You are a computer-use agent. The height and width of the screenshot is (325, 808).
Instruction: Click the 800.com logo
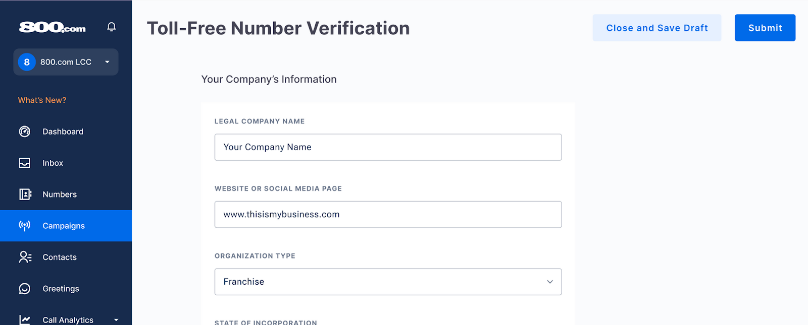click(53, 27)
